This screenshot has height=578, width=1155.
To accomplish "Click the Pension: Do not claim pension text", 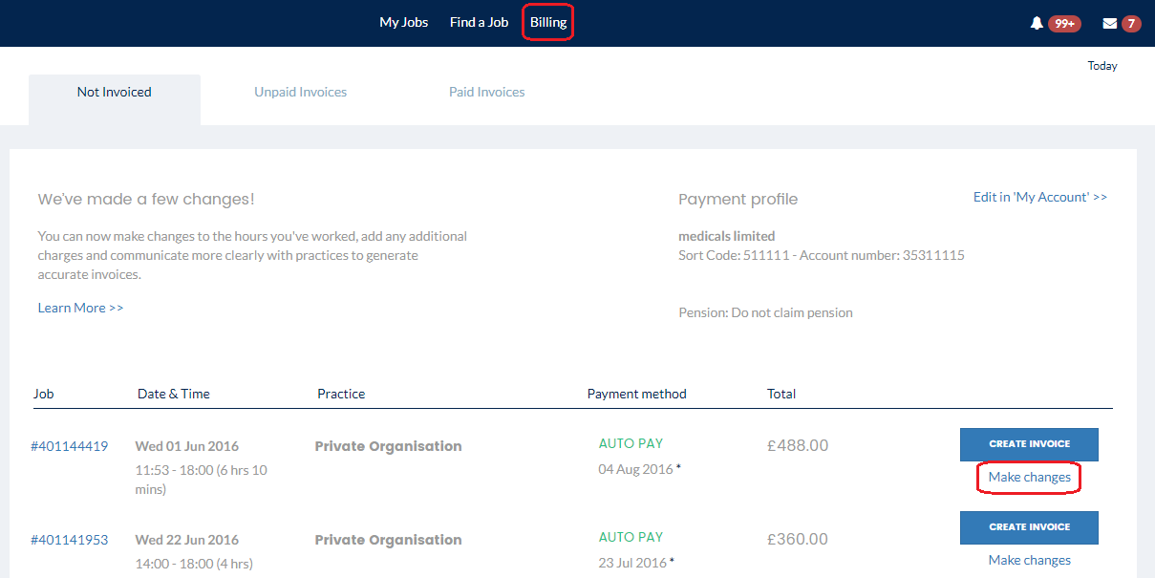I will [765, 312].
